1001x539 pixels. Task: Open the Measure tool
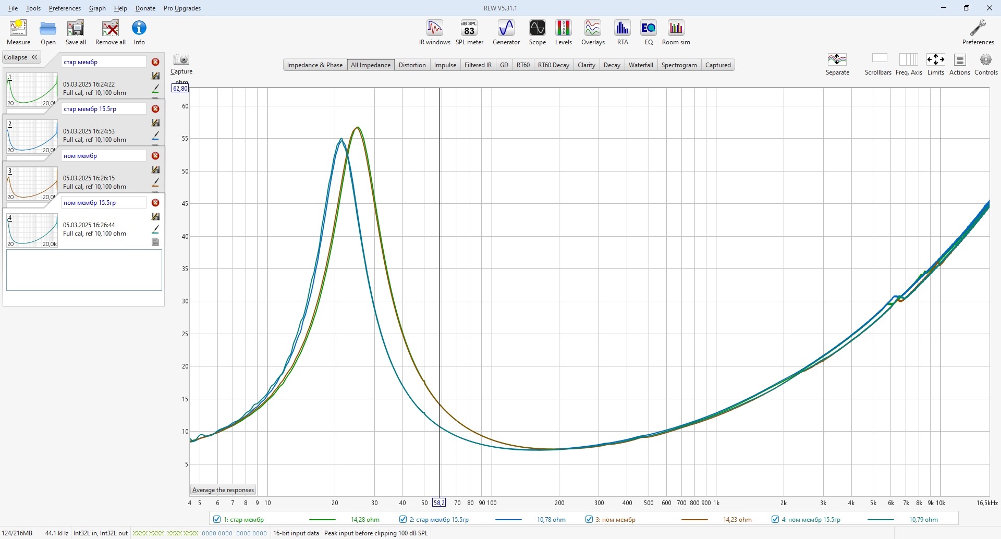[x=18, y=32]
